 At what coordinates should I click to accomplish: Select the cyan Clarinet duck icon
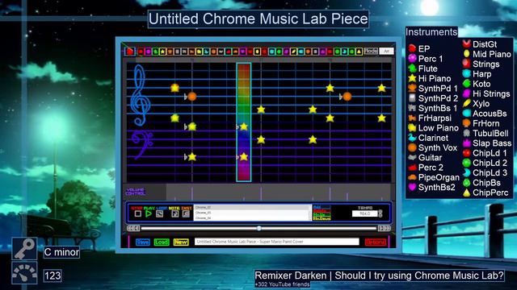[x=207, y=52]
